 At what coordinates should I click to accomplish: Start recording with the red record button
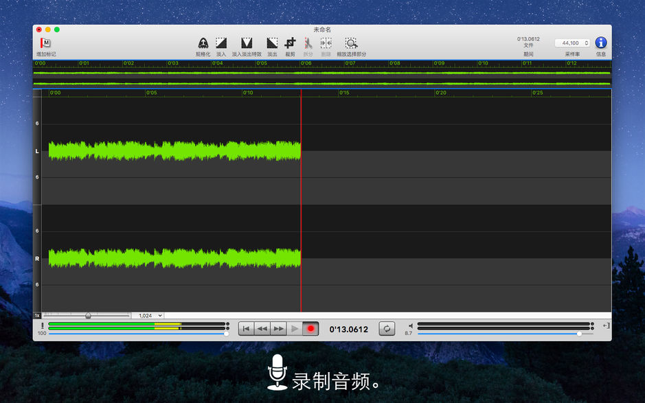pyautogui.click(x=310, y=328)
